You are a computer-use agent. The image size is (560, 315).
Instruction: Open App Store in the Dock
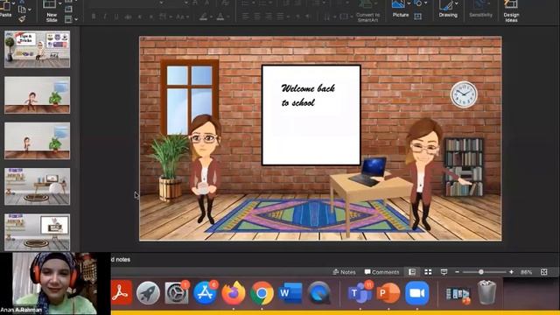[x=205, y=293]
